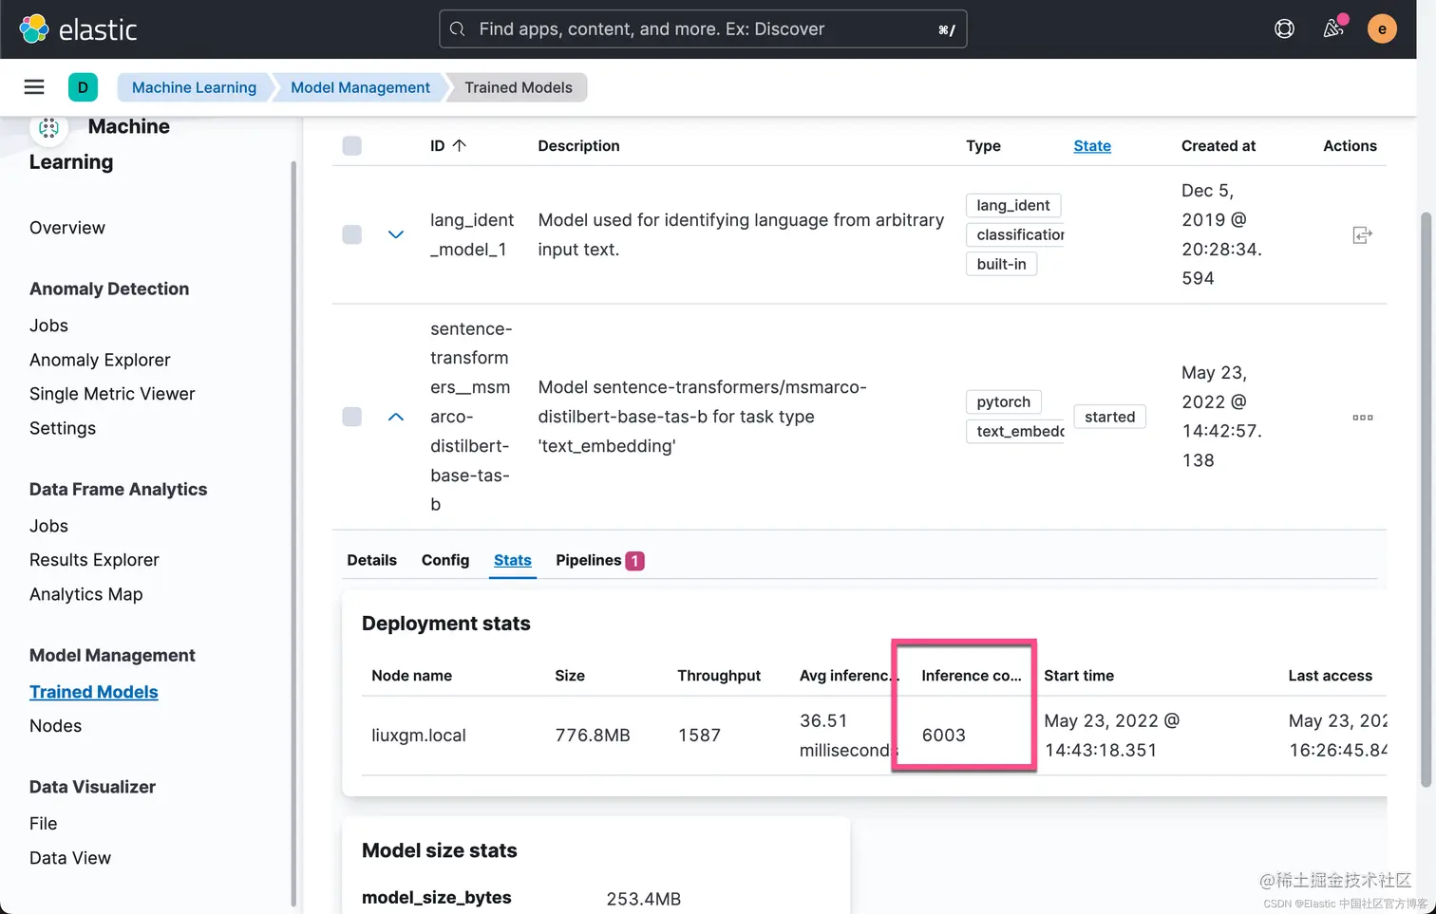
Task: Click the Node name column header
Action: click(411, 676)
